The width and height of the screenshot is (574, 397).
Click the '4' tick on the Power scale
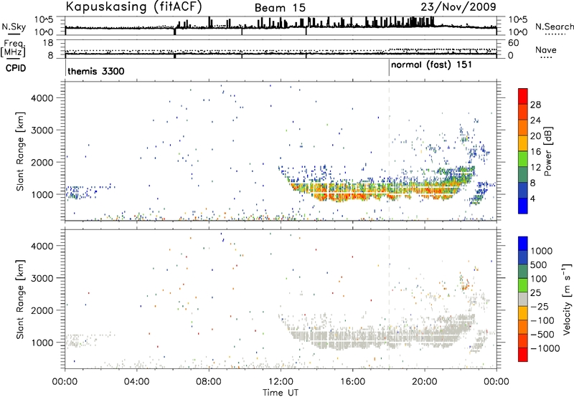pos(532,198)
